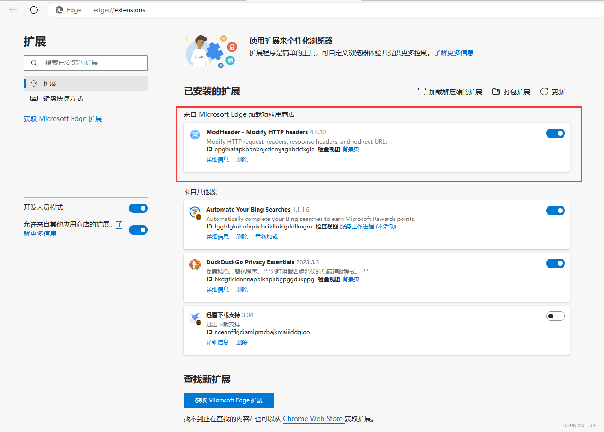Open Automate Your Bing Searches 详细信息
The image size is (604, 432).
[x=217, y=237]
